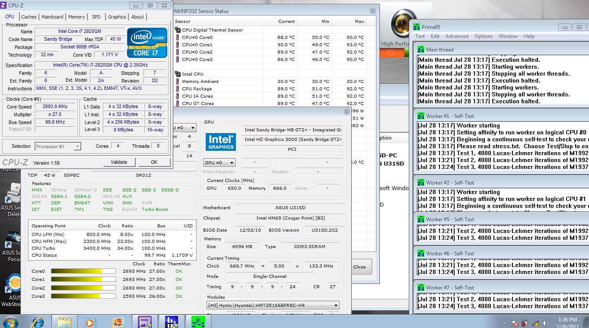Click the Core3 usage bar in HWiNFO
This screenshot has width=589, height=328.
pyautogui.click(x=83, y=296)
